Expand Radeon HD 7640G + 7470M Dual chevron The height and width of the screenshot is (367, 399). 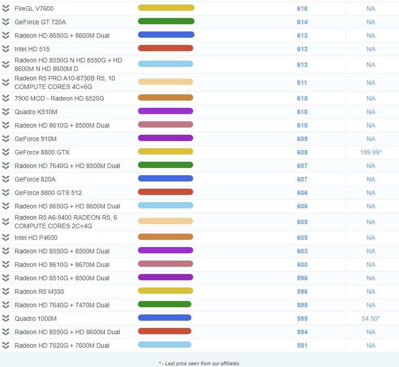5,305
